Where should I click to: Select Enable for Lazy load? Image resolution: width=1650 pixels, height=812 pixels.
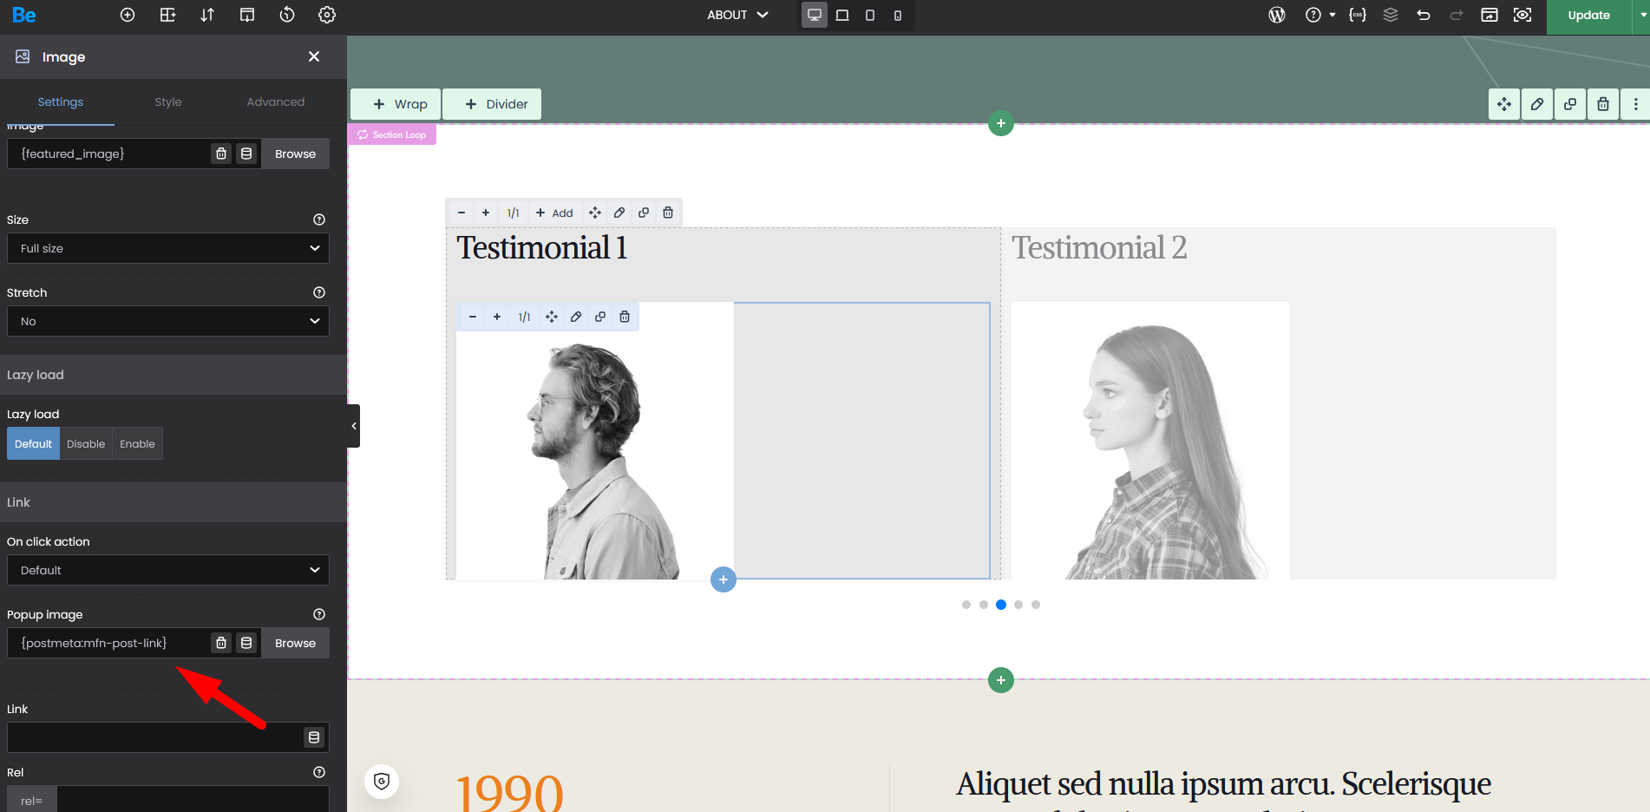[x=137, y=443]
